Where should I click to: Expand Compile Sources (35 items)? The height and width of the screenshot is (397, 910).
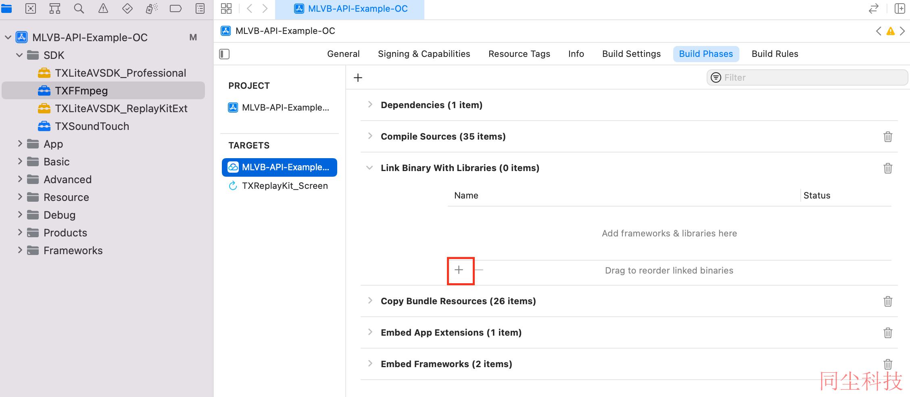pyautogui.click(x=370, y=136)
